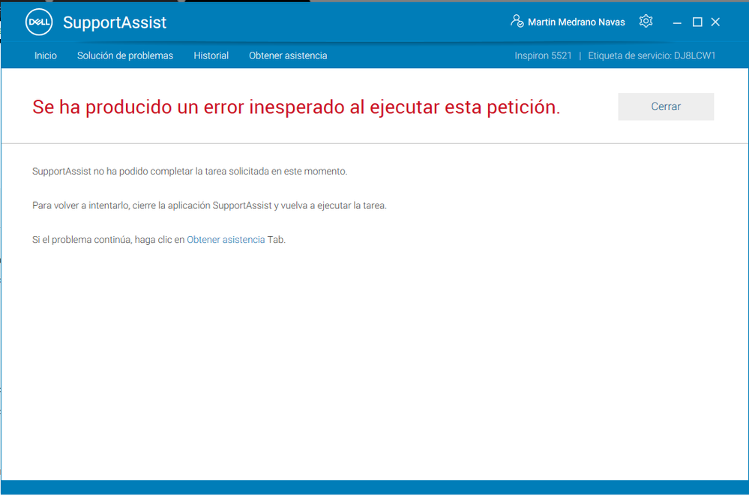Click the Inspiron 5521 model label

point(543,55)
